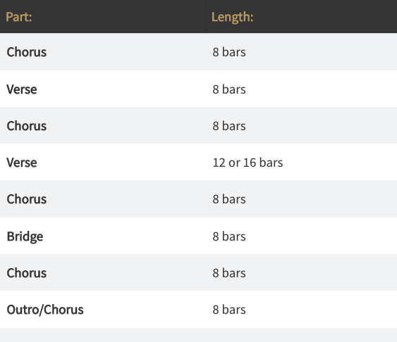Click the second Chorus row label

[x=27, y=126]
